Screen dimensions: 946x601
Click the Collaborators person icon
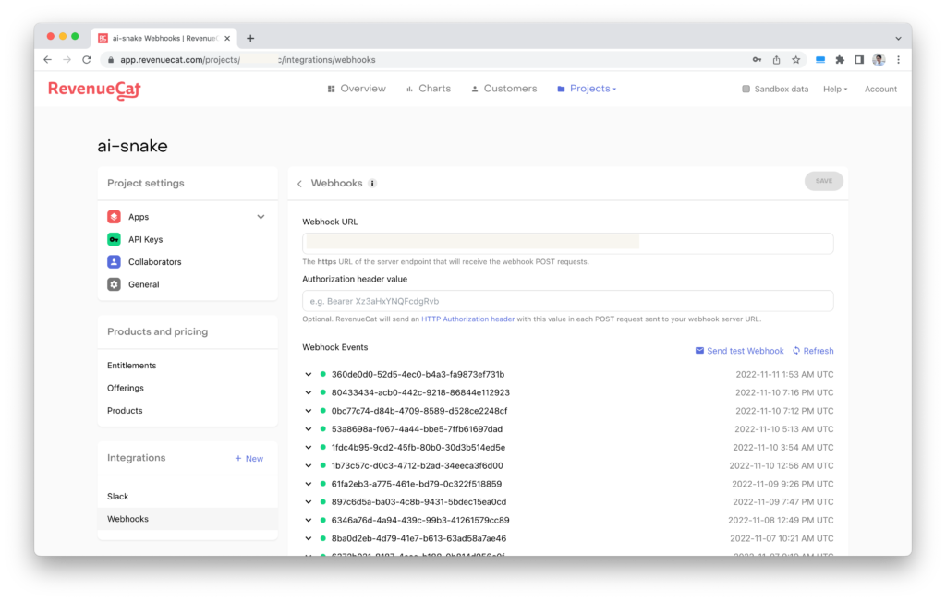tap(114, 261)
